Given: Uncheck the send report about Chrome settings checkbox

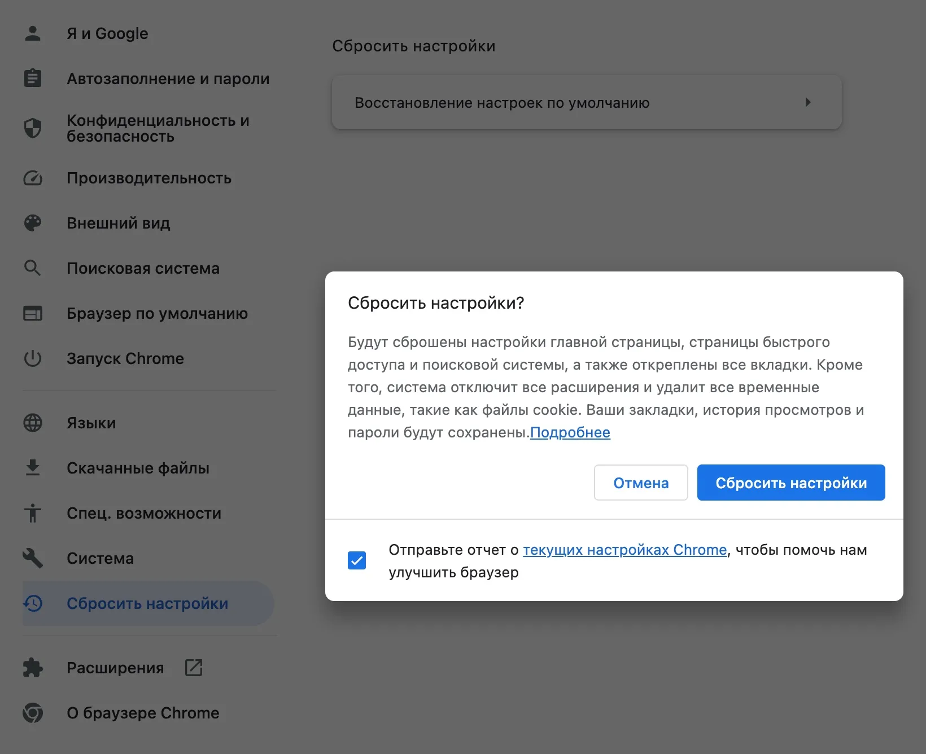Looking at the screenshot, I should pos(357,560).
